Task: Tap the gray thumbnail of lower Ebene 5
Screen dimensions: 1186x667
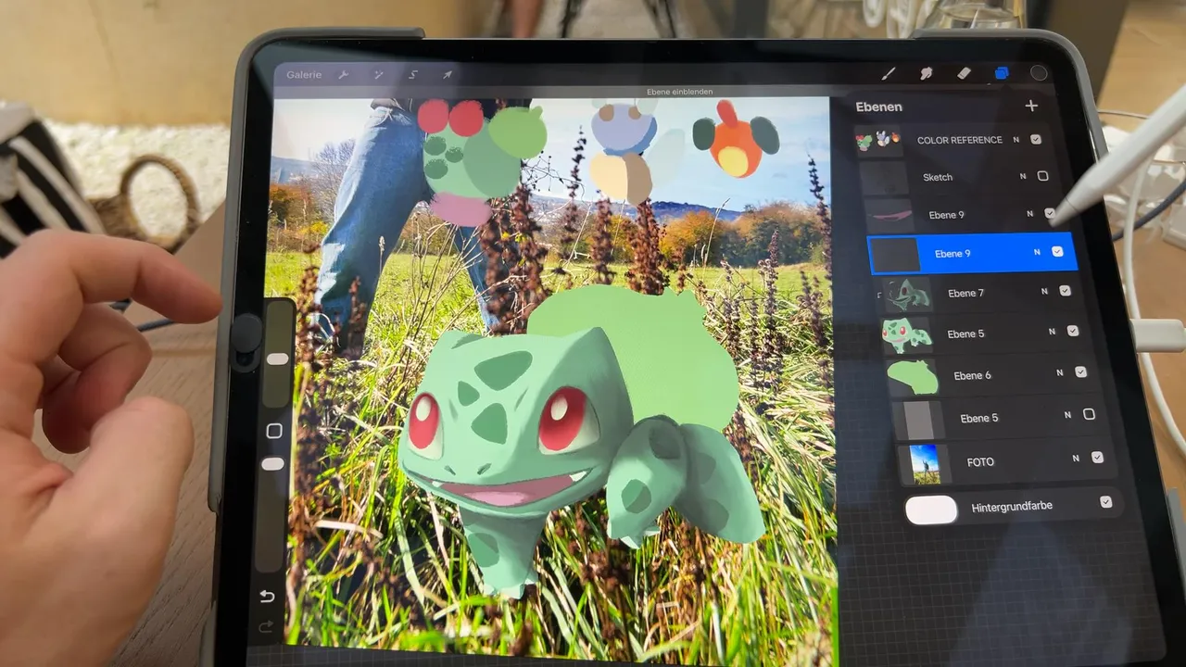Action: click(x=919, y=420)
